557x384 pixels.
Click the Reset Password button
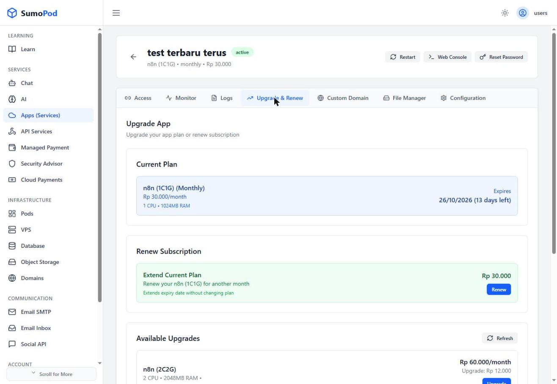(x=501, y=57)
